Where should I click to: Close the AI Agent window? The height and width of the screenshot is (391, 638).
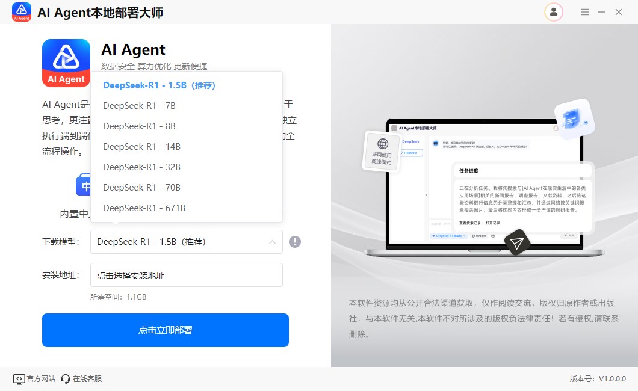click(619, 12)
